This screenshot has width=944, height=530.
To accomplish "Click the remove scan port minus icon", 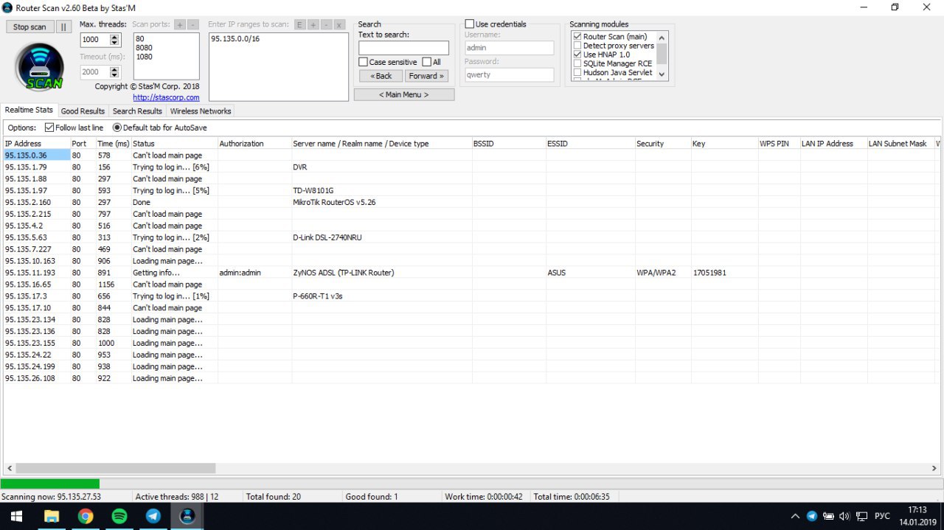I will click(192, 24).
